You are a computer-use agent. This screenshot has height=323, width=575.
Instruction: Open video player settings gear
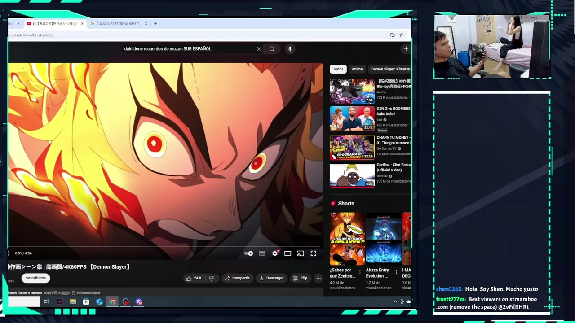pyautogui.click(x=275, y=253)
